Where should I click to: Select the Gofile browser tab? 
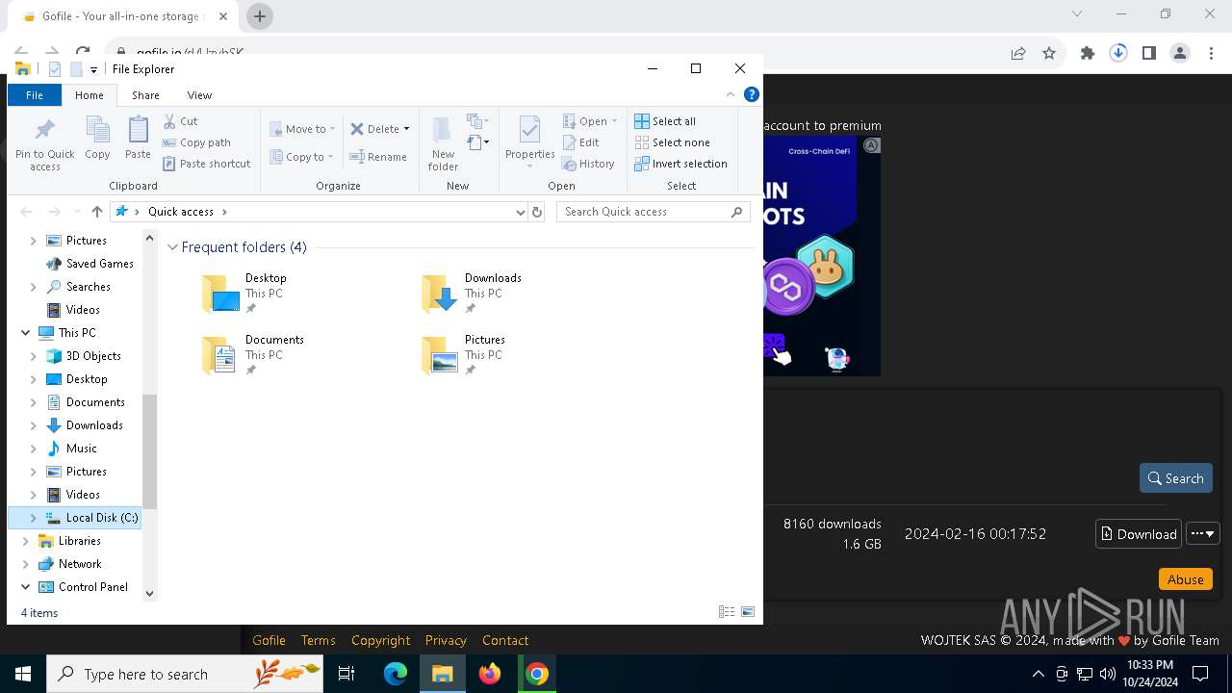click(x=123, y=16)
